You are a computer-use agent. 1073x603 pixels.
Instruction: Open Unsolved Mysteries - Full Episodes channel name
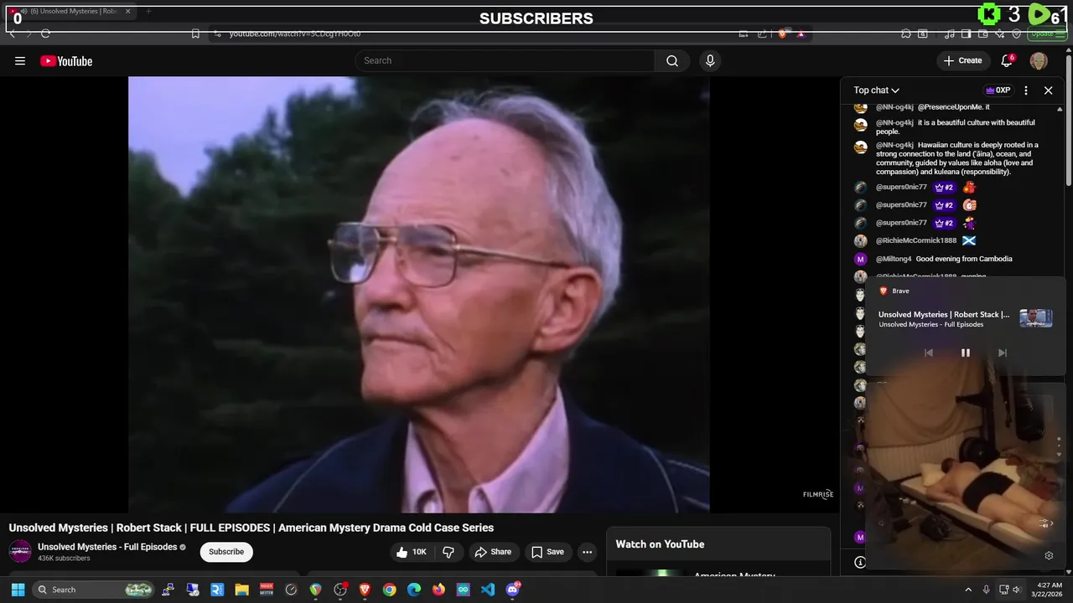[107, 547]
